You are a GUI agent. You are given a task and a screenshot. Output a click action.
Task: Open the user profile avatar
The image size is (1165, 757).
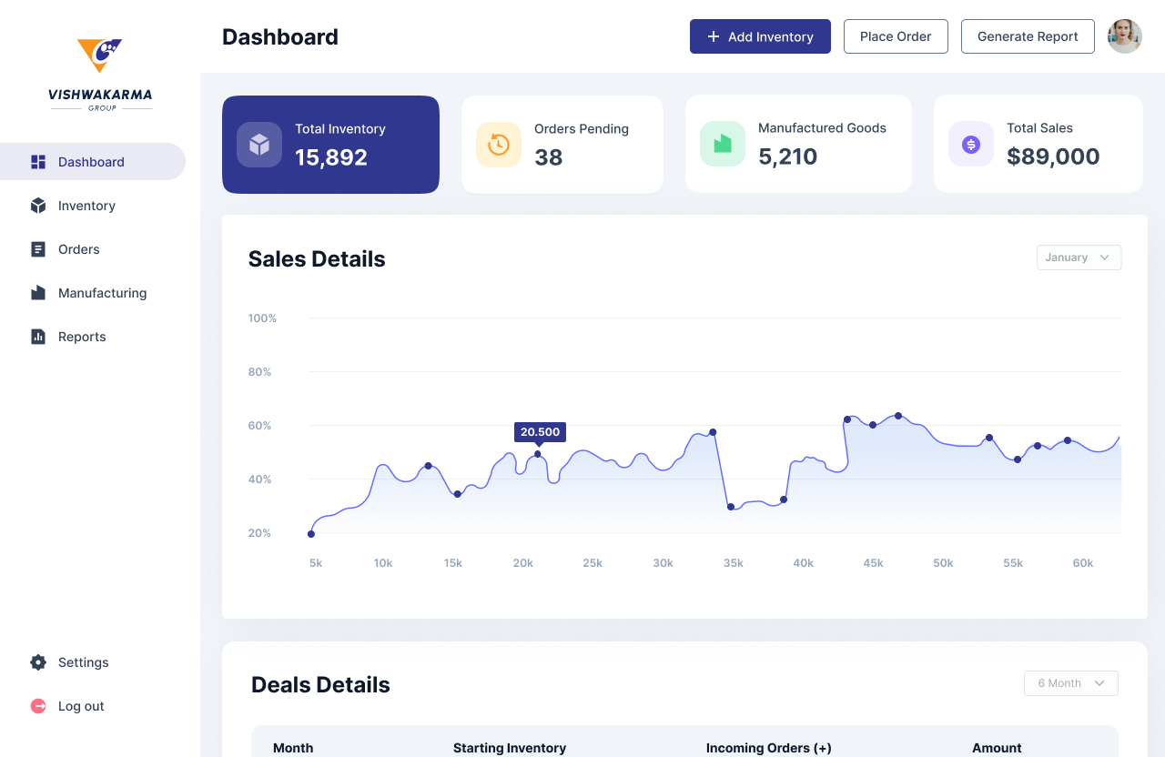pos(1124,36)
